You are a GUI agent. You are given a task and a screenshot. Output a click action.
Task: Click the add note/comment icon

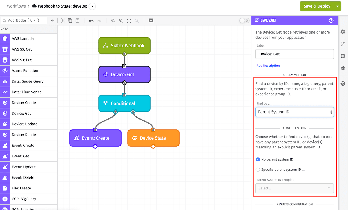pos(151,21)
